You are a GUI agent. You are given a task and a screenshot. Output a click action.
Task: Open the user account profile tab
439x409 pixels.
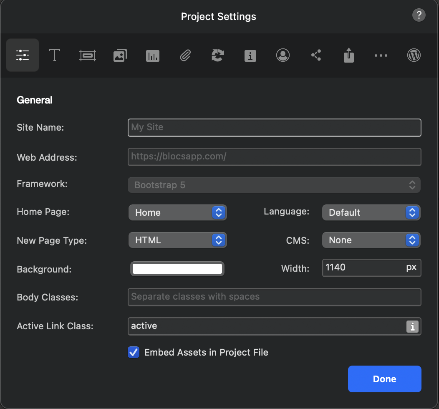[x=283, y=55]
